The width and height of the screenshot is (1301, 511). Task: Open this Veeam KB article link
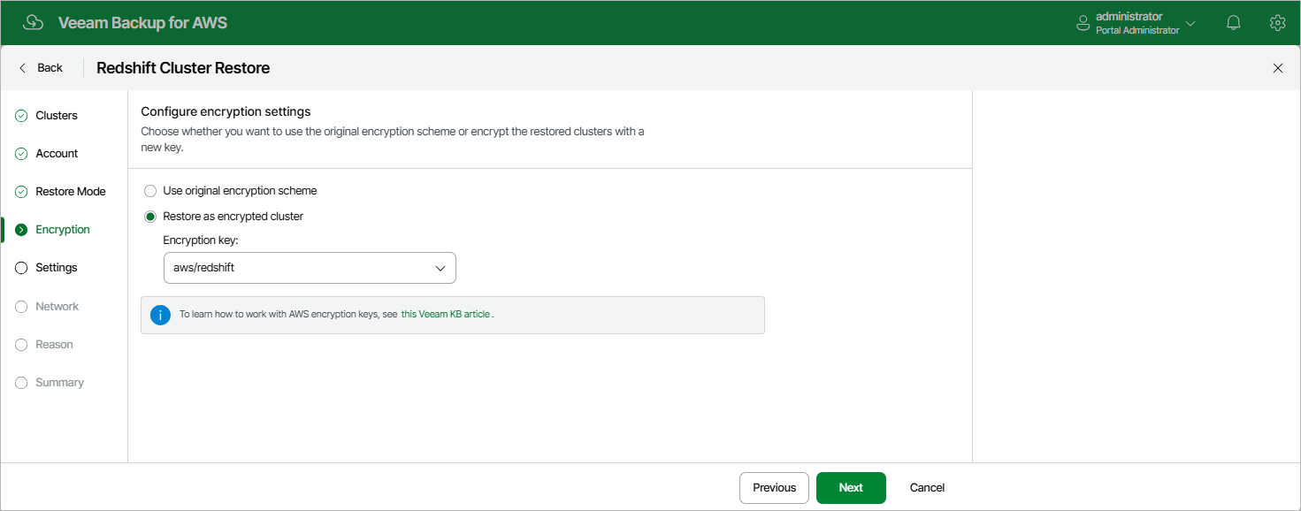pos(446,315)
